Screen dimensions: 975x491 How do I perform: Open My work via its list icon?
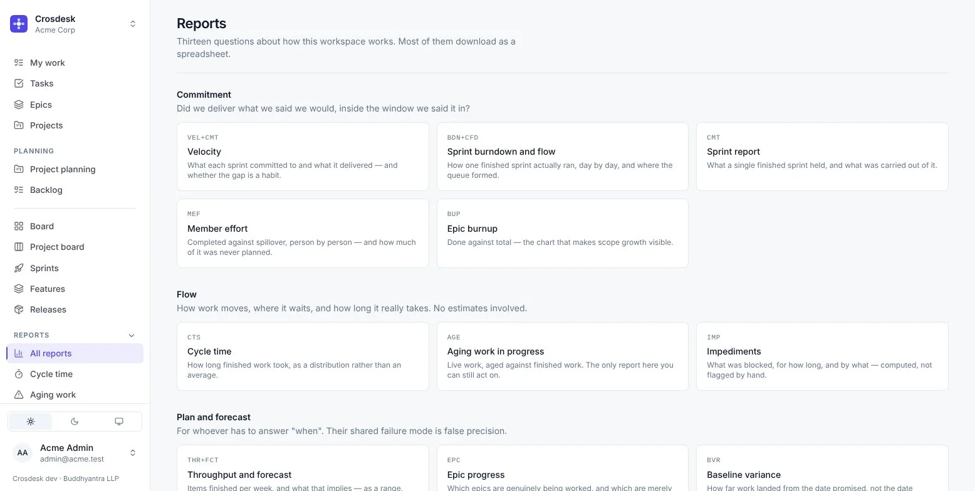[x=19, y=63]
